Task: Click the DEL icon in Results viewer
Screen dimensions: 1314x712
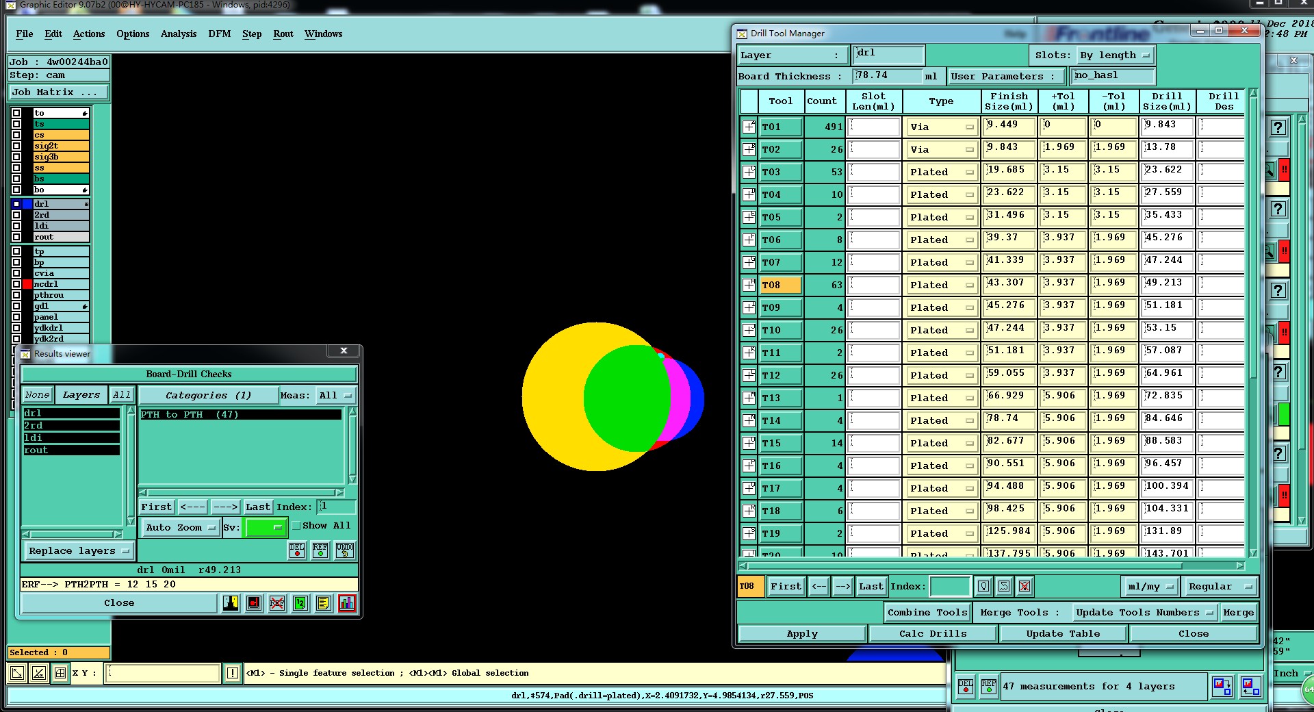Action: 297,550
